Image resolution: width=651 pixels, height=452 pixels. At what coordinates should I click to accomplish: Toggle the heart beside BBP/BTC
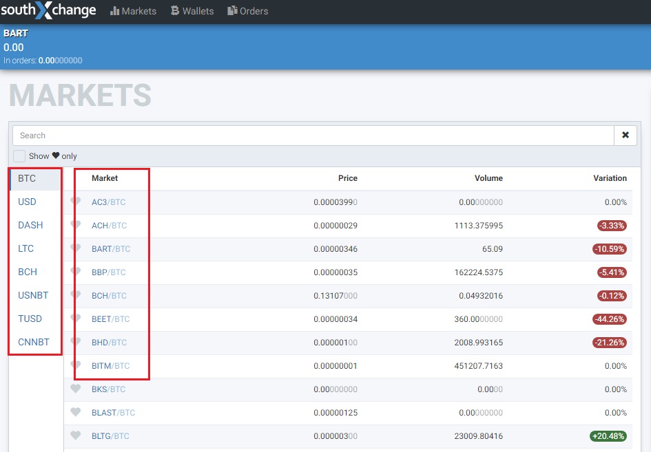coord(76,271)
